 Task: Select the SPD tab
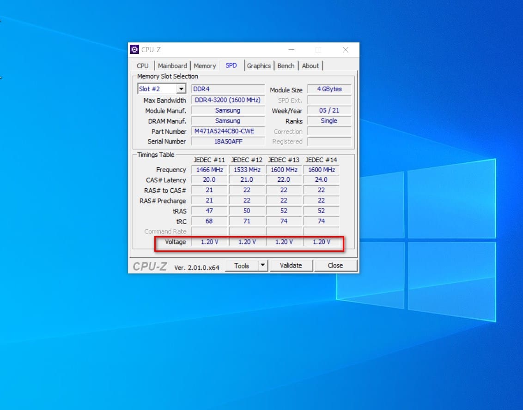click(x=231, y=65)
